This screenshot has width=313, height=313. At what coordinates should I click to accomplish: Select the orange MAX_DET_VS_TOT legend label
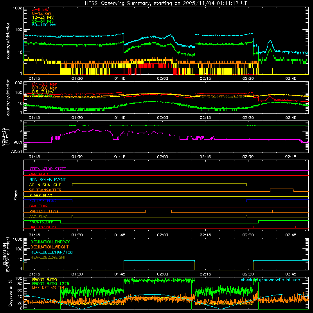tap(49, 288)
